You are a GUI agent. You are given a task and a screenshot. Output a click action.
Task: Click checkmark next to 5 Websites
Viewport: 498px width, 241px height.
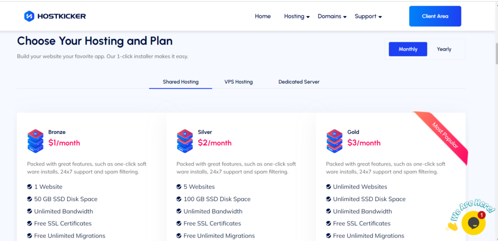pyautogui.click(x=179, y=187)
